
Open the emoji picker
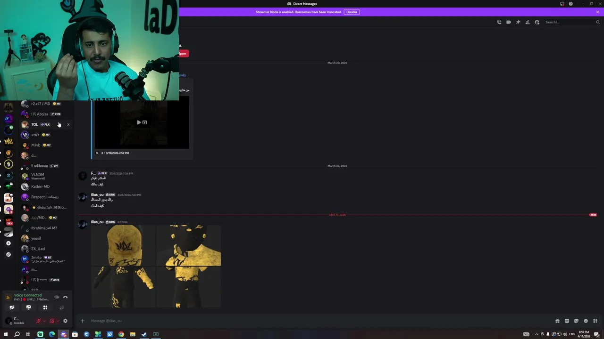tap(586, 321)
